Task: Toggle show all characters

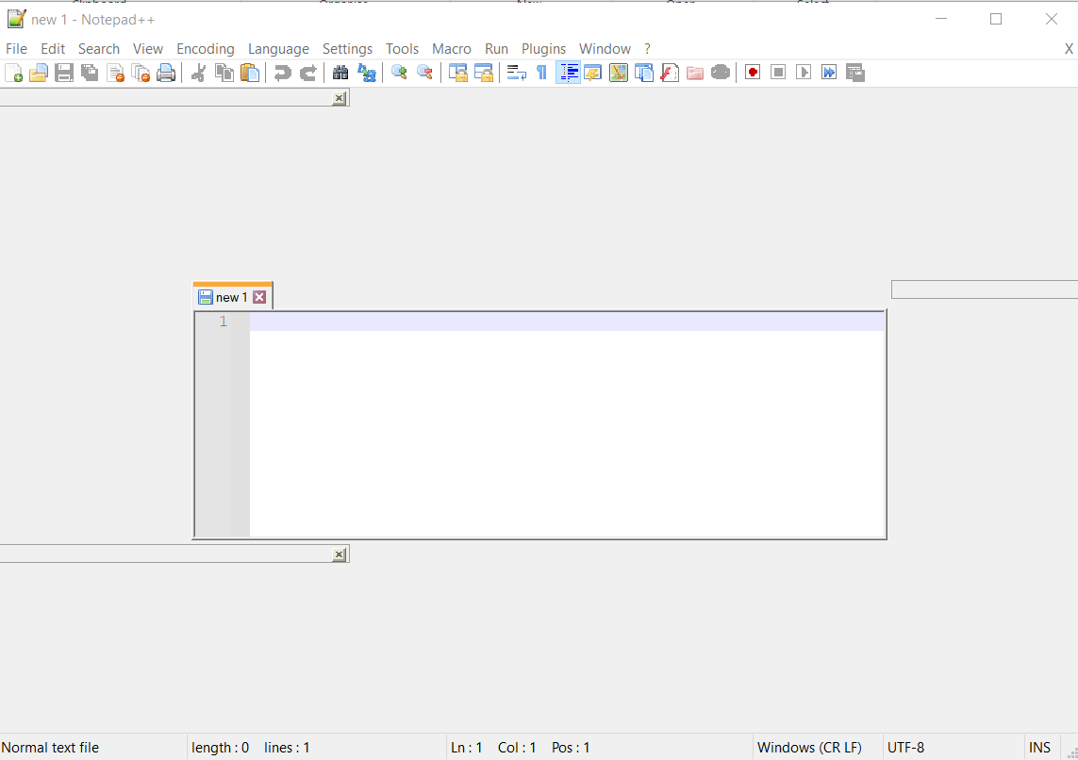Action: 542,72
